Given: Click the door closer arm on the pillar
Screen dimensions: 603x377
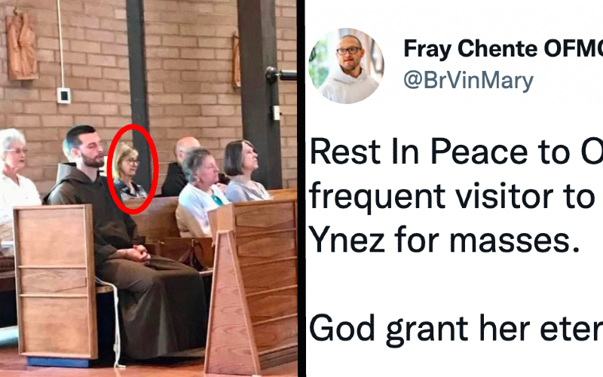Looking at the screenshot, I should (280, 74).
